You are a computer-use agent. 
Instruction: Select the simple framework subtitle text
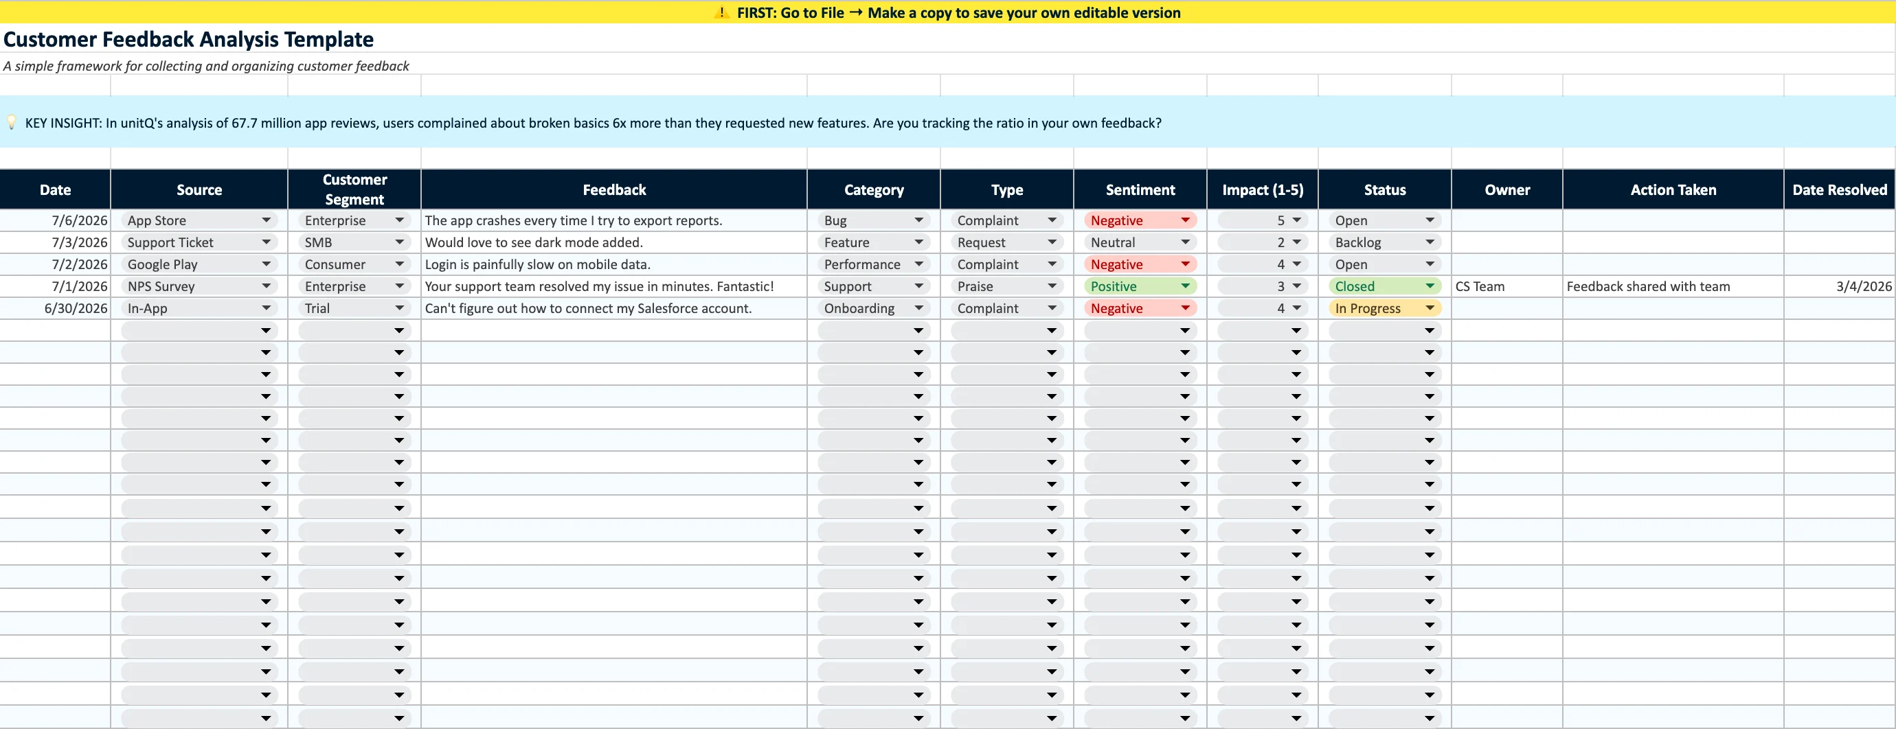pyautogui.click(x=206, y=65)
